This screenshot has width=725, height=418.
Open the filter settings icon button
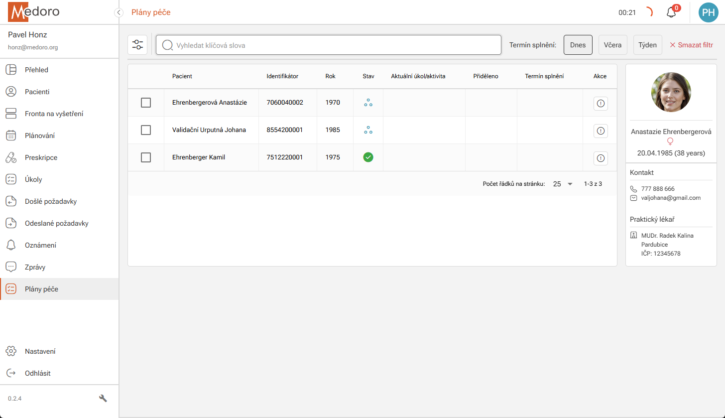pos(137,45)
